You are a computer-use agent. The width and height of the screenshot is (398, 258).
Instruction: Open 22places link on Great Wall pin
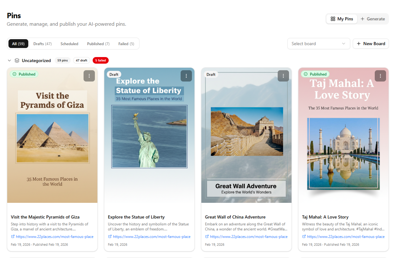point(249,237)
